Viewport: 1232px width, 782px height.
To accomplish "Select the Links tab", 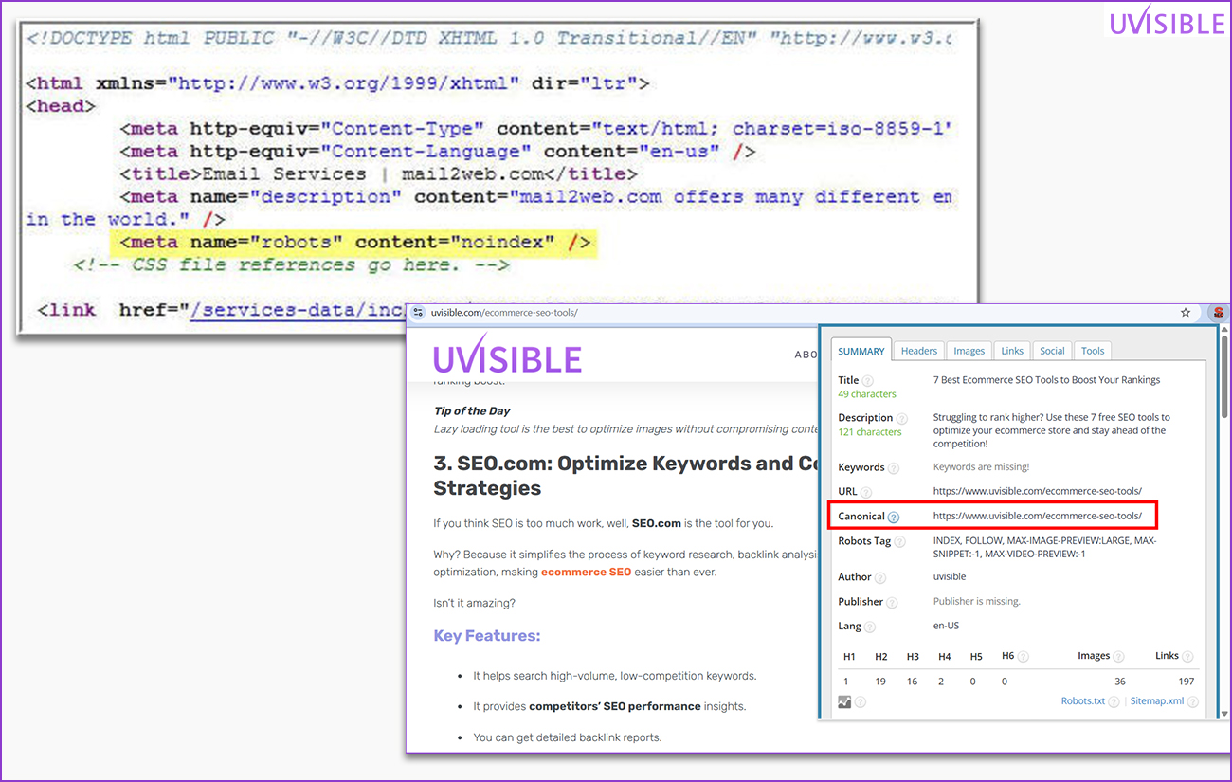I will point(1012,351).
